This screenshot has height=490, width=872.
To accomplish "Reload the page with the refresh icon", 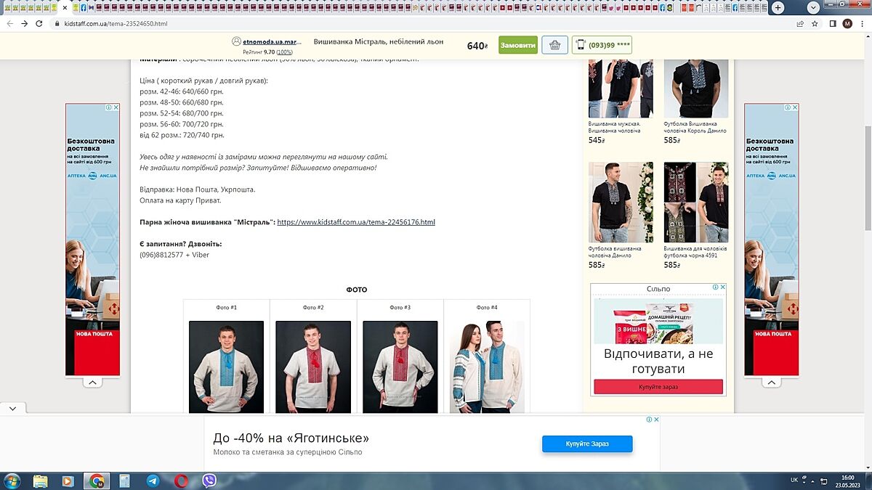I will coord(41,23).
